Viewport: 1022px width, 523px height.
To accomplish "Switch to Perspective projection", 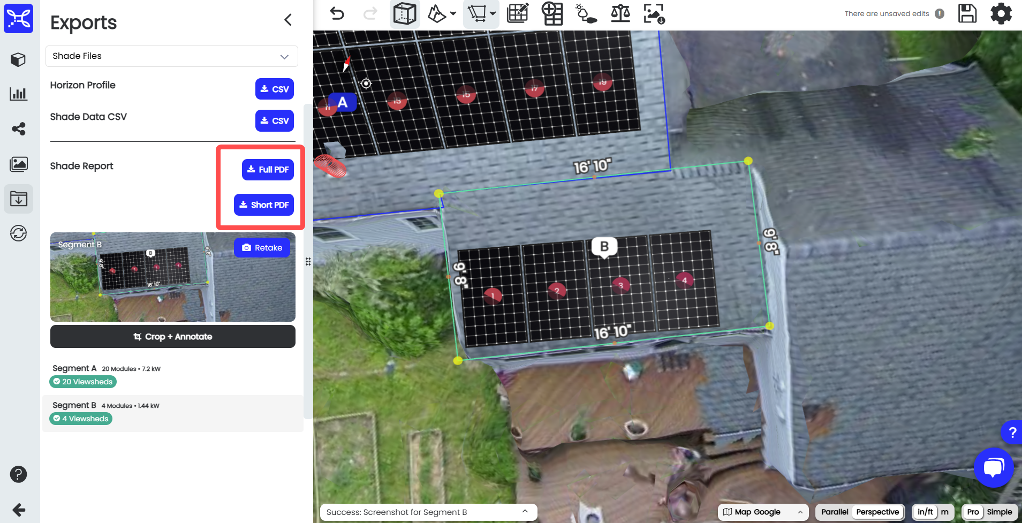I will pyautogui.click(x=878, y=512).
